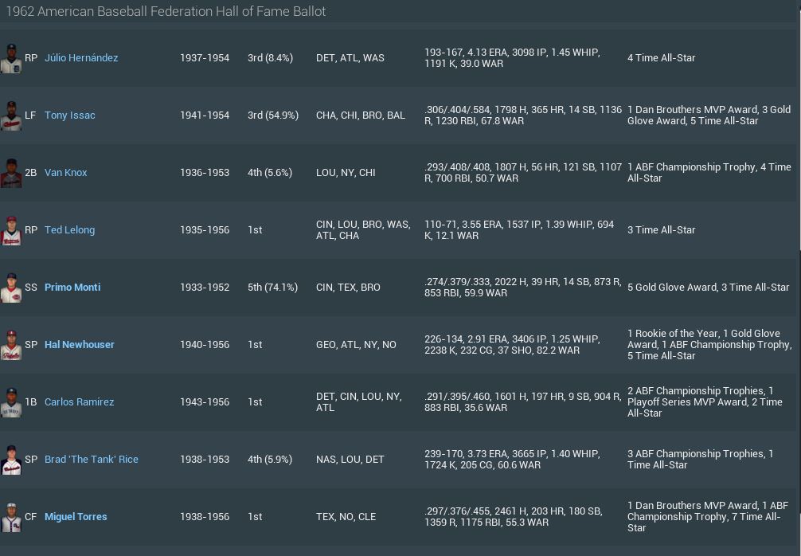Click Van Knox player portrait icon
The height and width of the screenshot is (556, 801).
(10, 173)
